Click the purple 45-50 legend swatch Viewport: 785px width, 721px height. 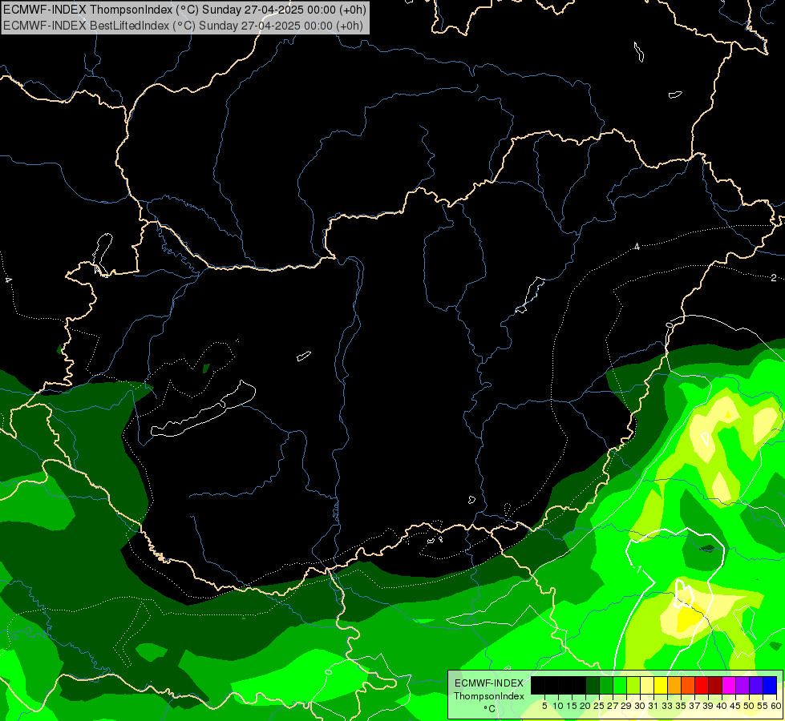coord(742,685)
